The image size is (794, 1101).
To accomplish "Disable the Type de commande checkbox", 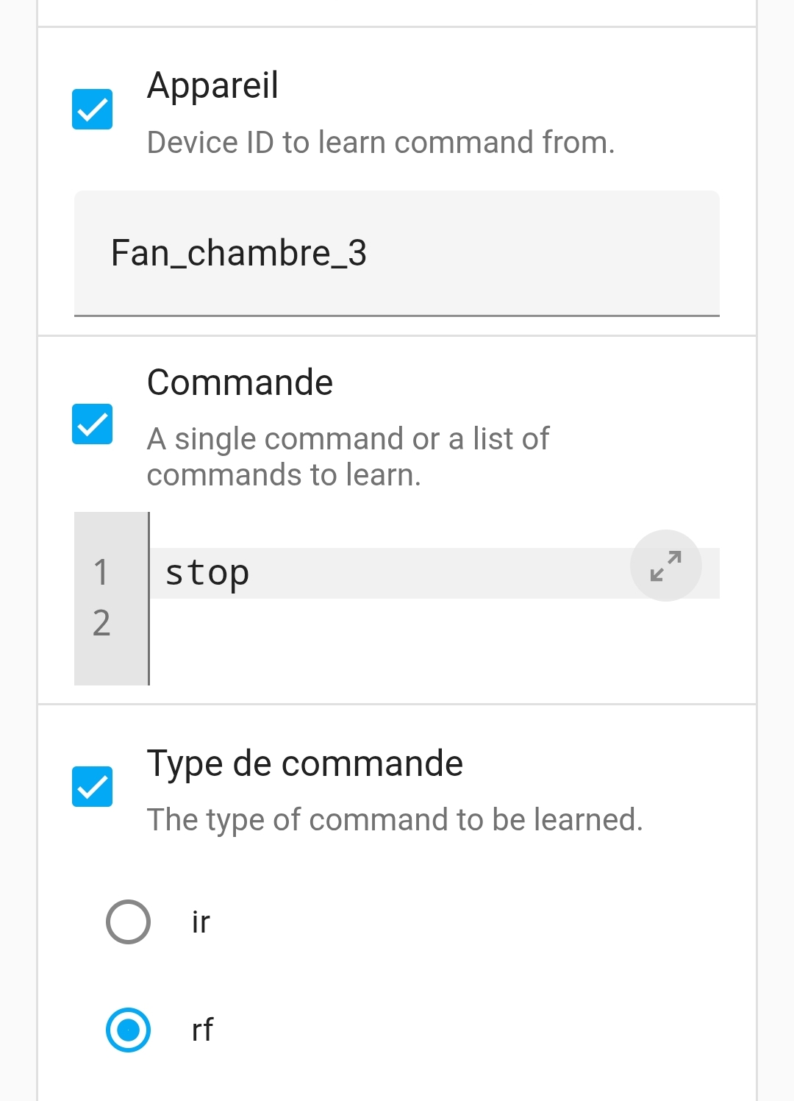I will pos(92,786).
